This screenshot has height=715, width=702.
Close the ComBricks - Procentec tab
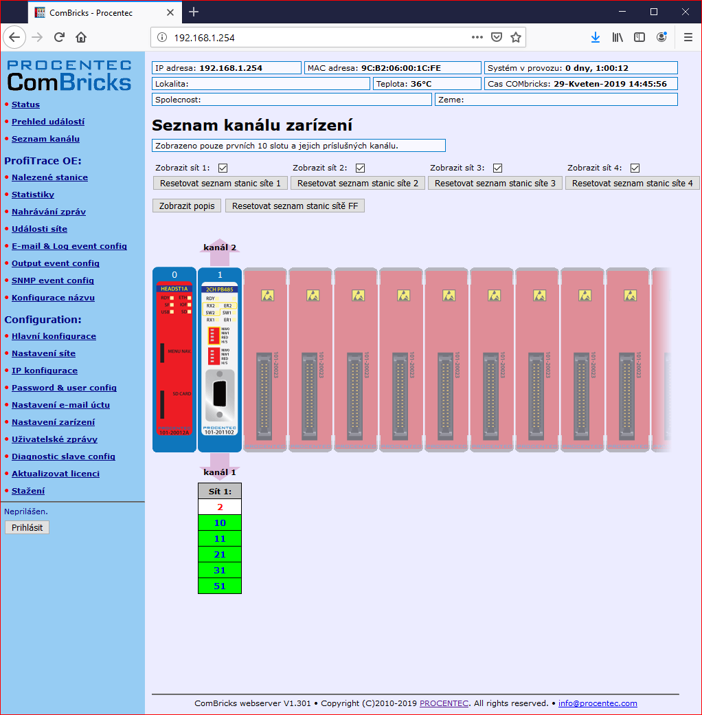(x=170, y=12)
